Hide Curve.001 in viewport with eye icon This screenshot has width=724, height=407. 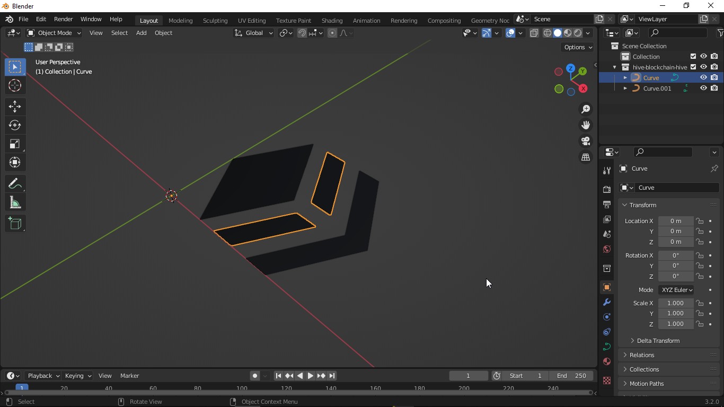703,89
